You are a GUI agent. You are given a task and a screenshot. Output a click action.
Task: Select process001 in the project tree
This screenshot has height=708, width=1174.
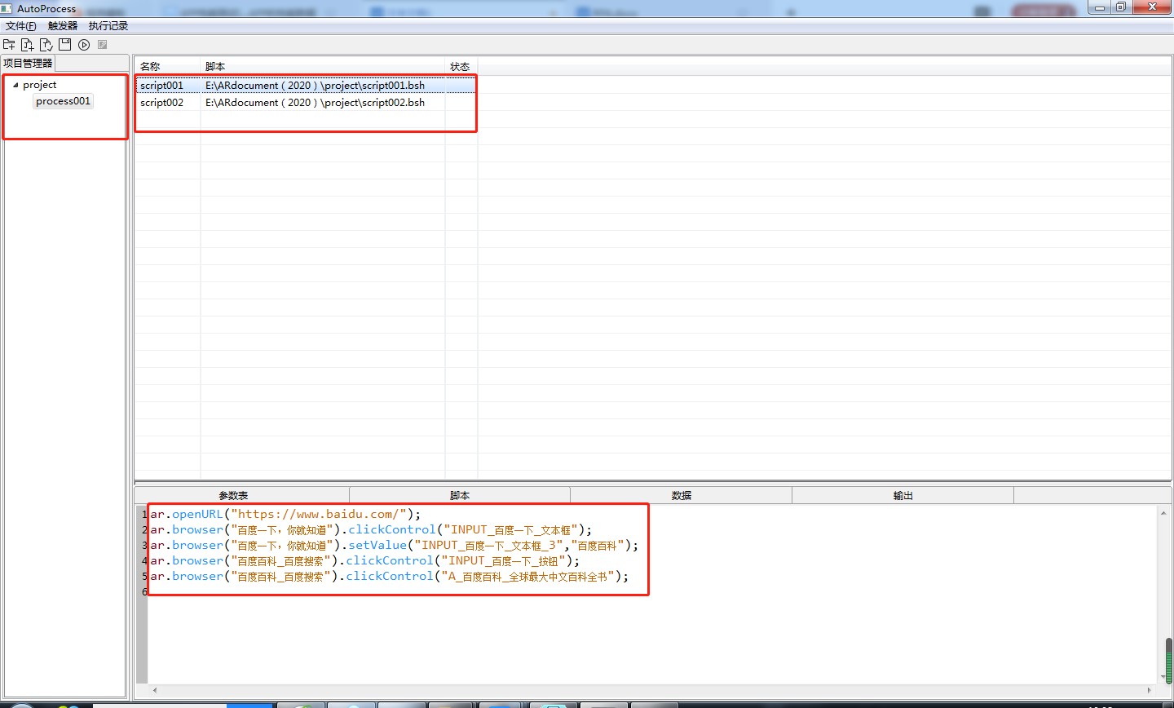(x=63, y=101)
